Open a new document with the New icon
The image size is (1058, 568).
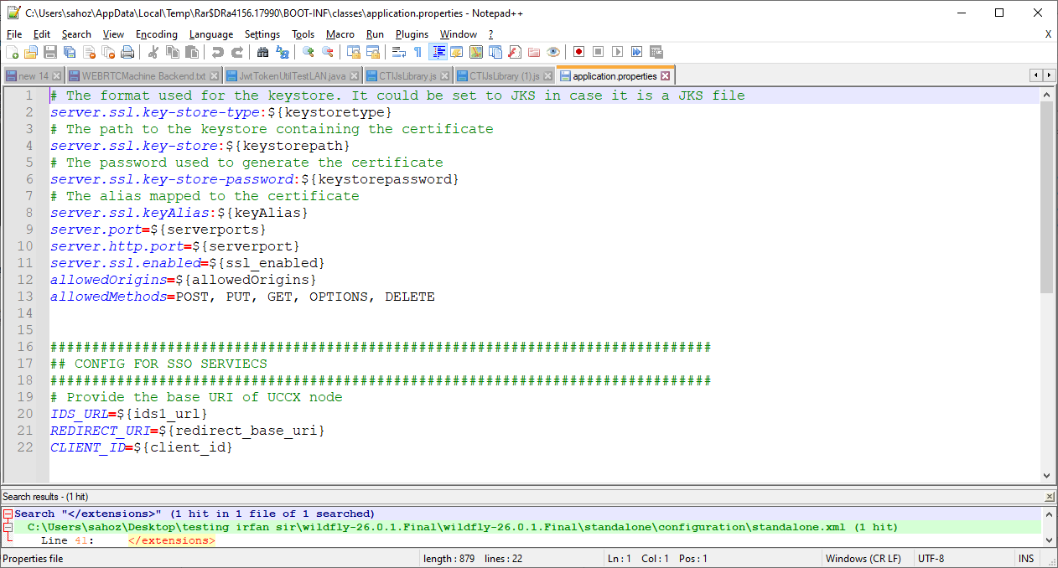click(x=13, y=52)
